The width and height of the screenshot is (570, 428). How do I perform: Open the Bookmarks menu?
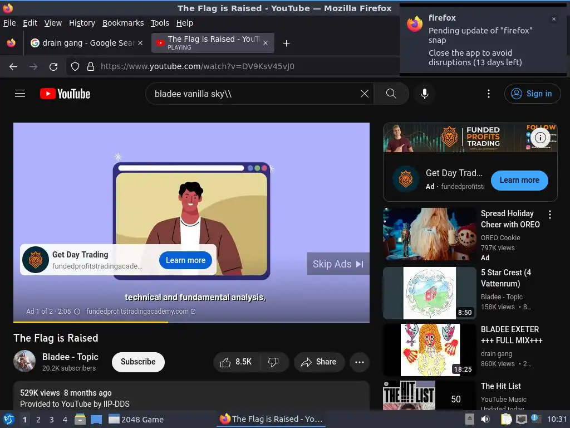(123, 23)
